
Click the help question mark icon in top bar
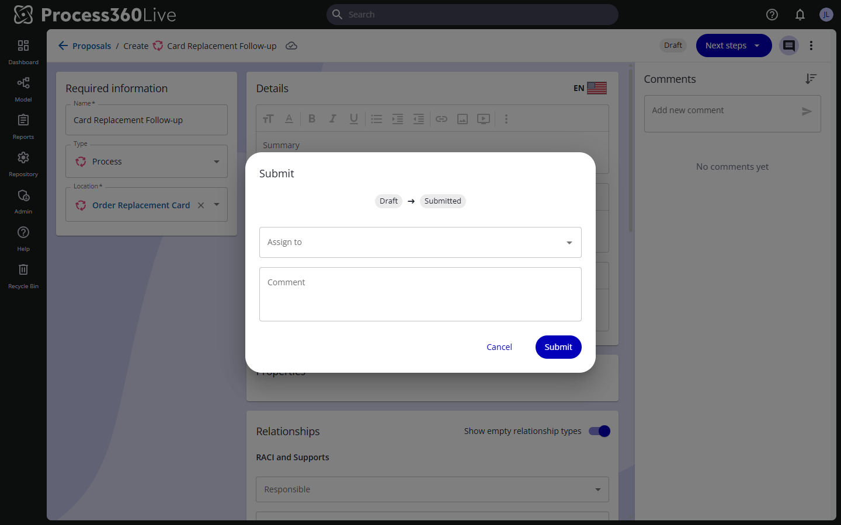click(772, 15)
